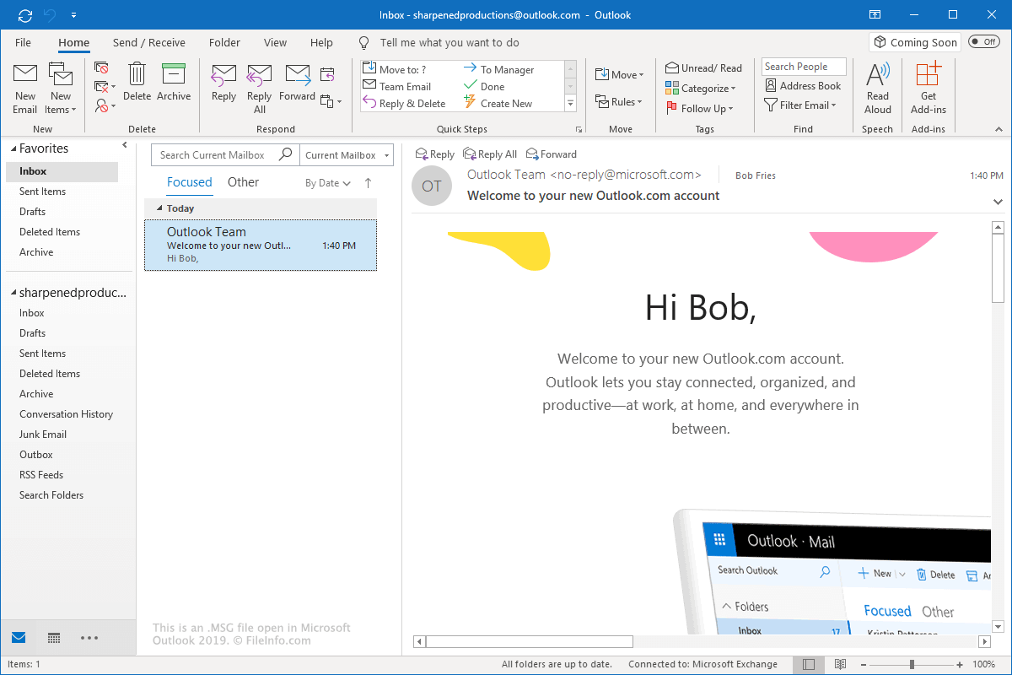Click the zoom slider in status bar

point(912,664)
